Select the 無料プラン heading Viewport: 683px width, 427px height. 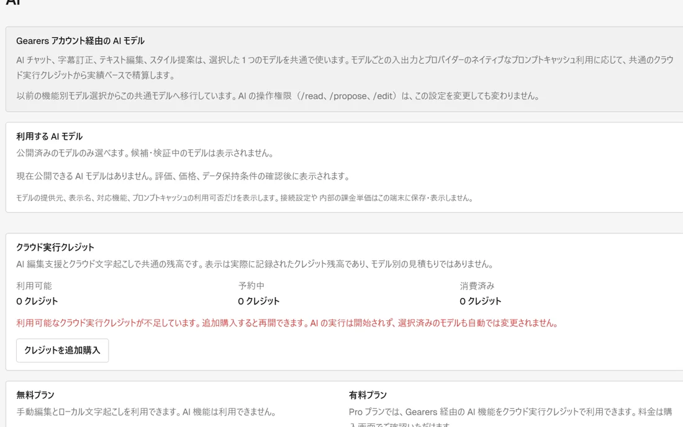35,395
